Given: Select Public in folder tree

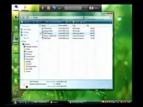Looking at the screenshot, I should 27,49.
